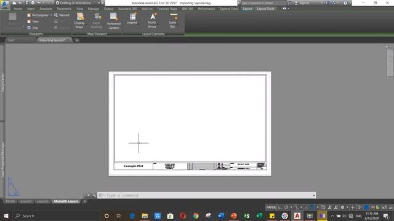
Task: Open Named viewports
Action: coord(62,15)
